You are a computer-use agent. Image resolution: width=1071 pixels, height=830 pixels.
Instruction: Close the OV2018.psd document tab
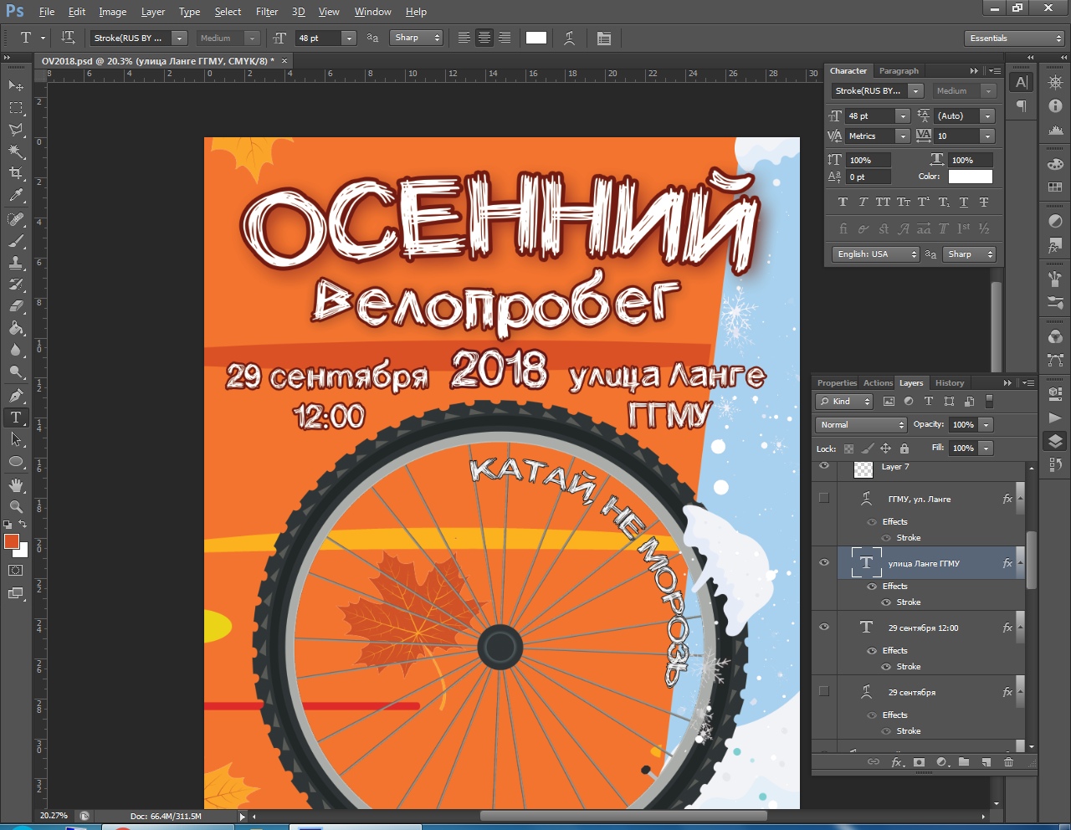[x=284, y=61]
